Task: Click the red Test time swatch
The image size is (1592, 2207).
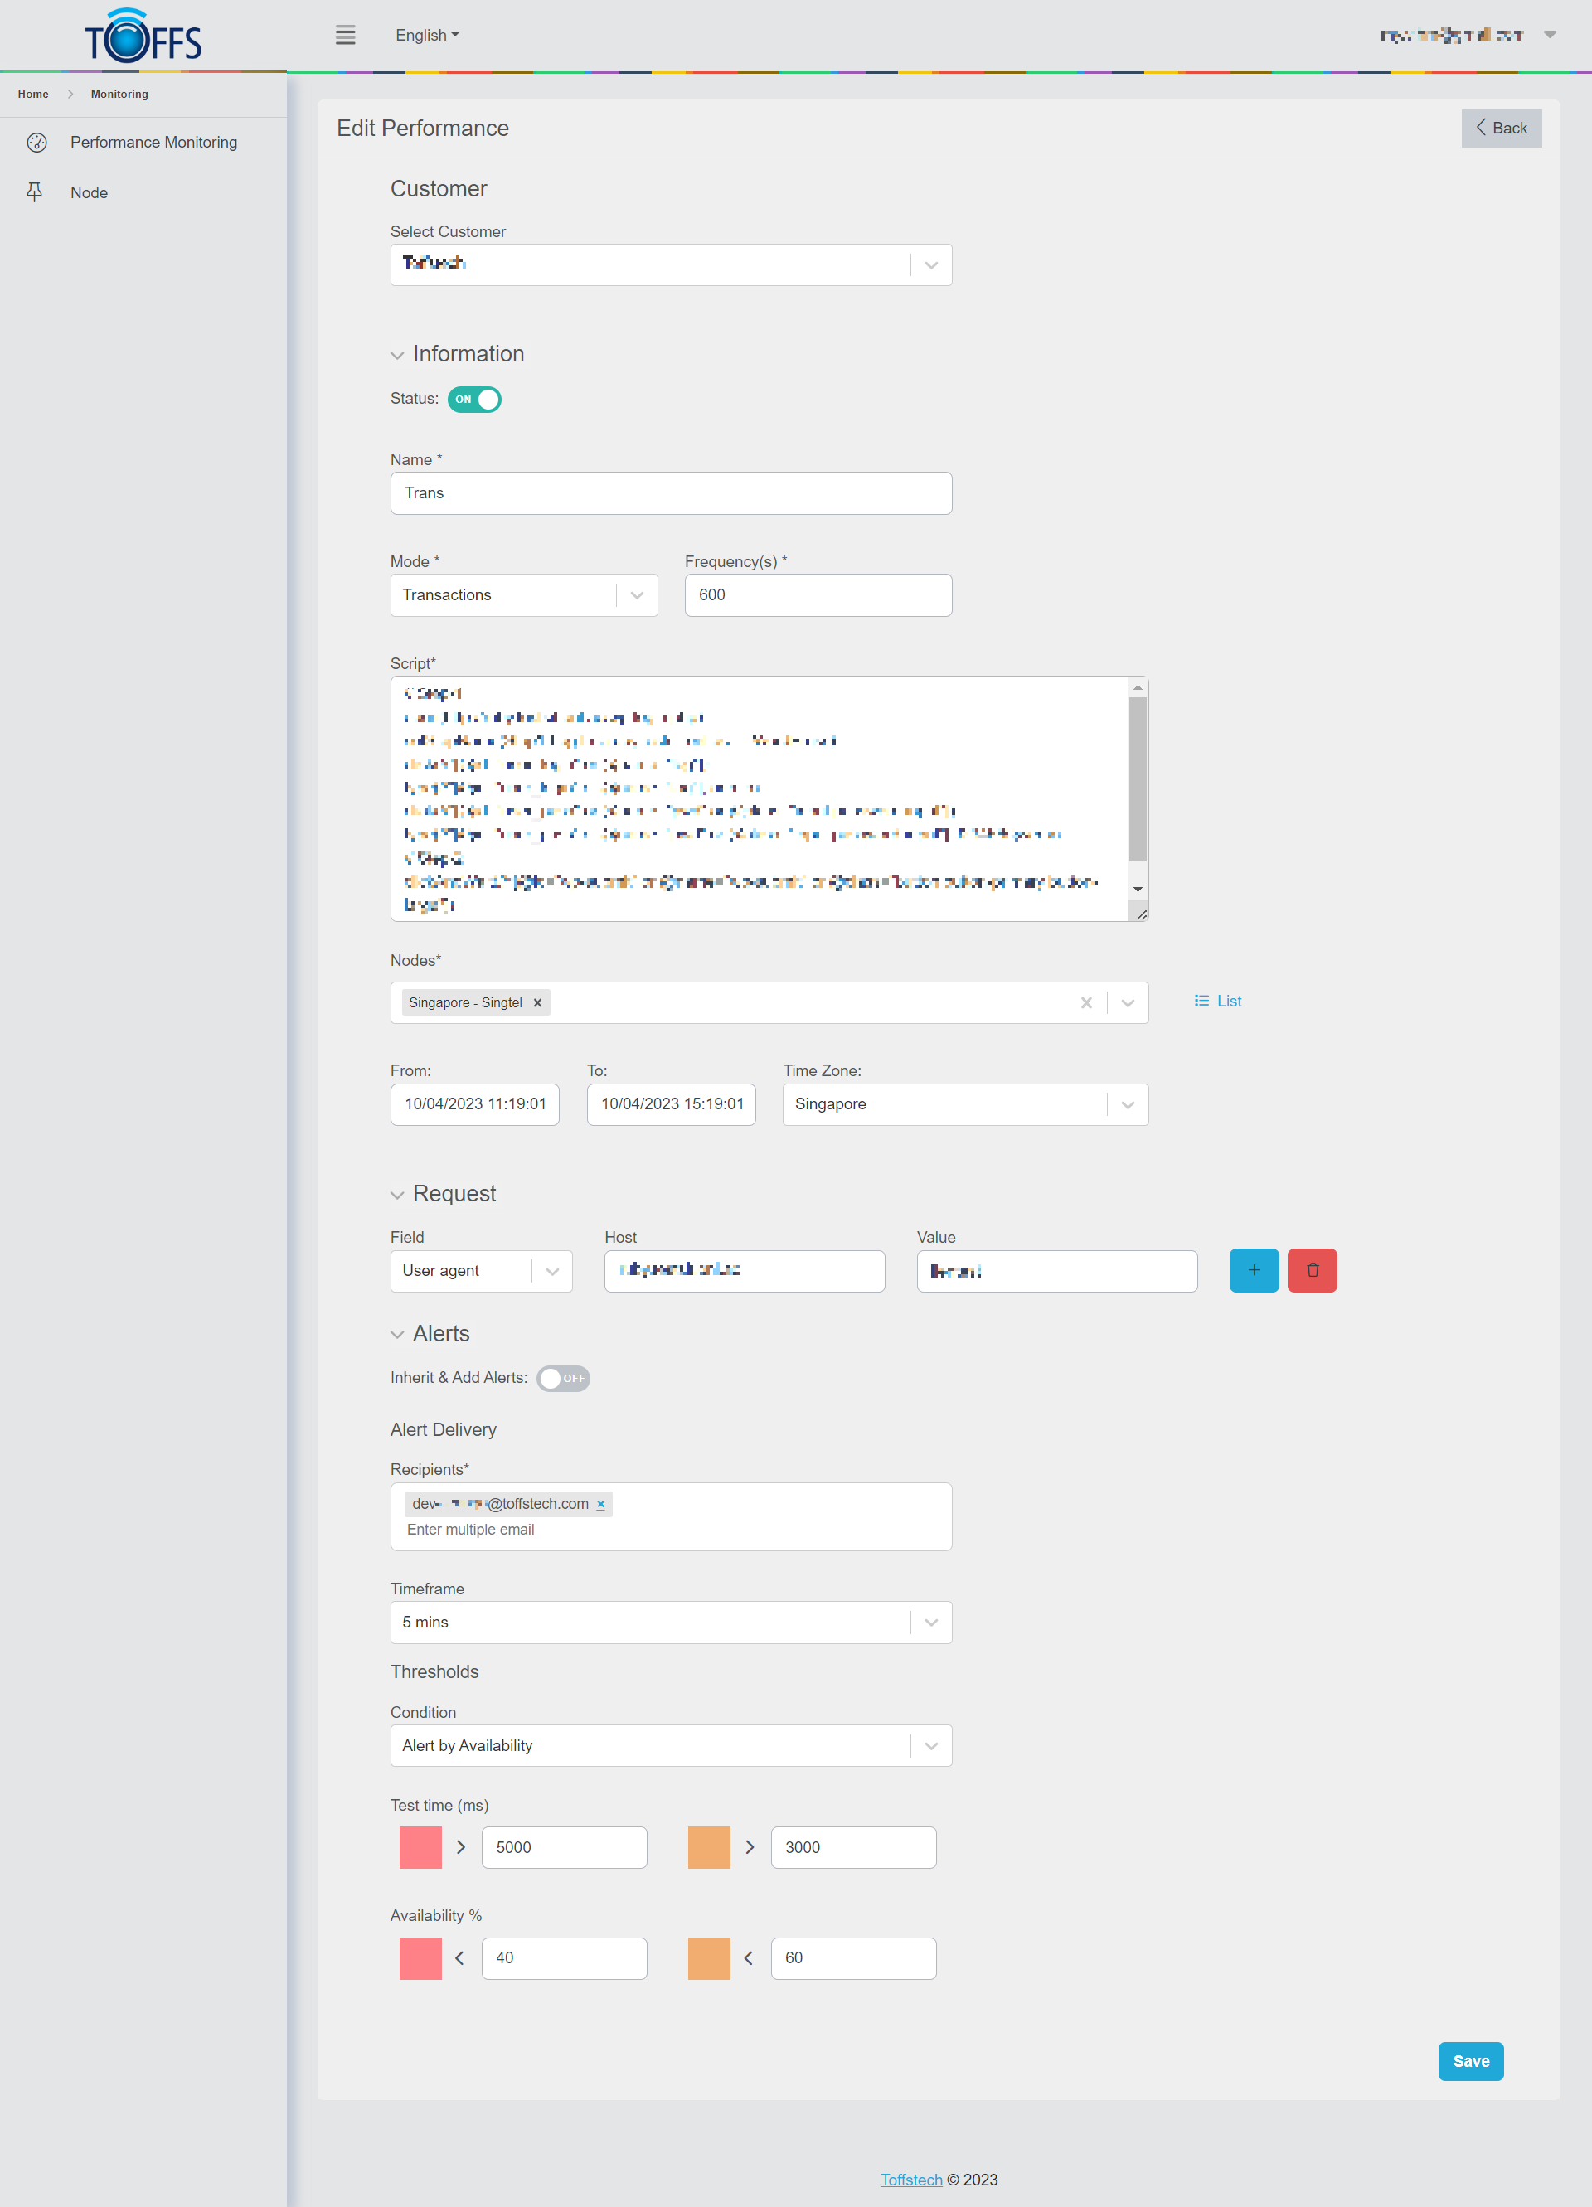Action: click(x=420, y=1847)
